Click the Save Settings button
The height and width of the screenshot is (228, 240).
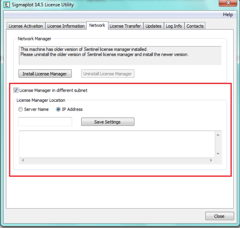108,122
